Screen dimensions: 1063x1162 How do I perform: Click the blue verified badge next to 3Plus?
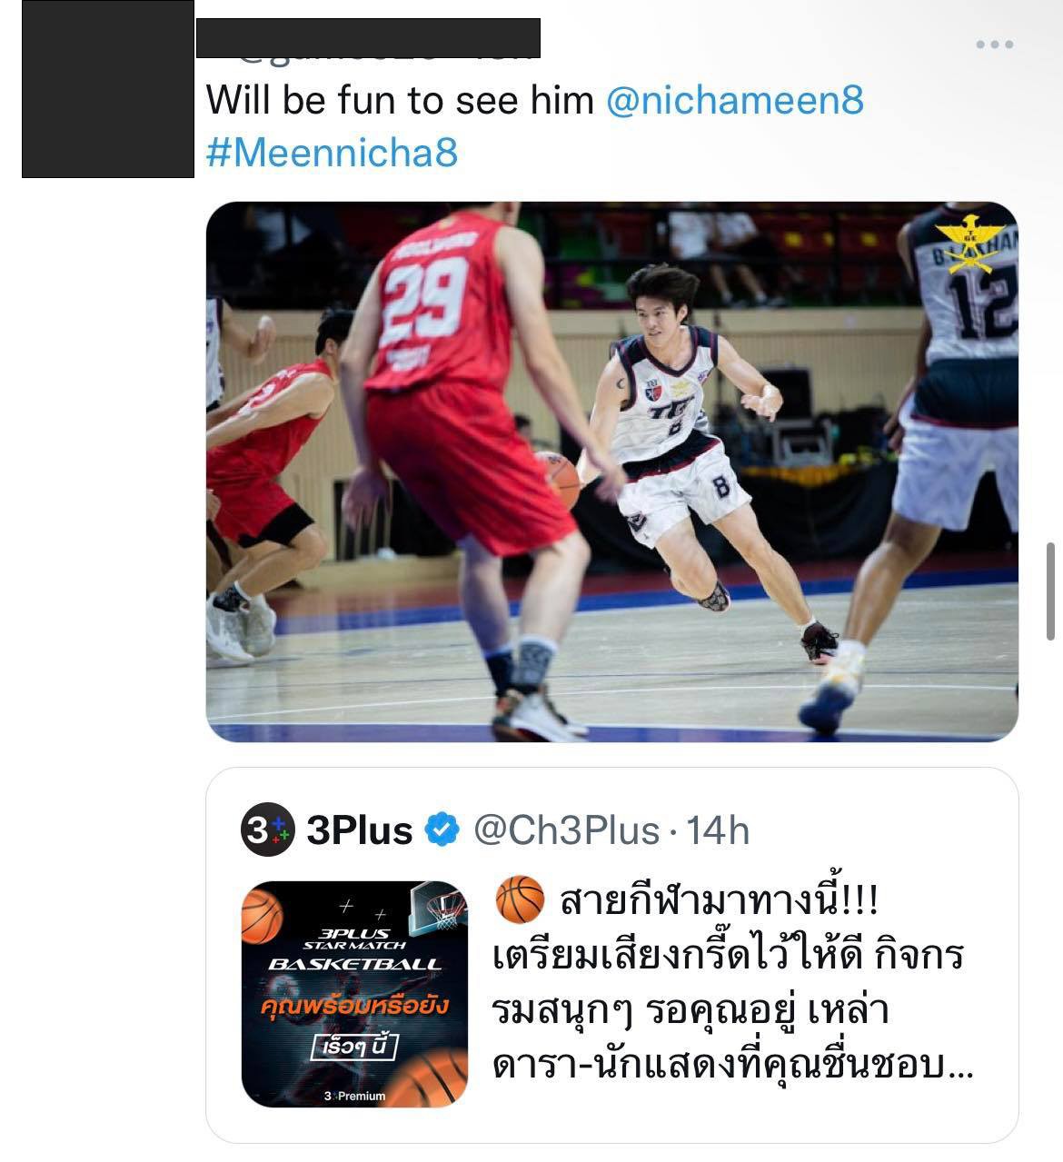(x=442, y=829)
